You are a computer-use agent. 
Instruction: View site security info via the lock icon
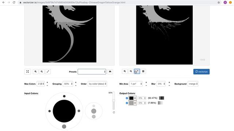20,3
